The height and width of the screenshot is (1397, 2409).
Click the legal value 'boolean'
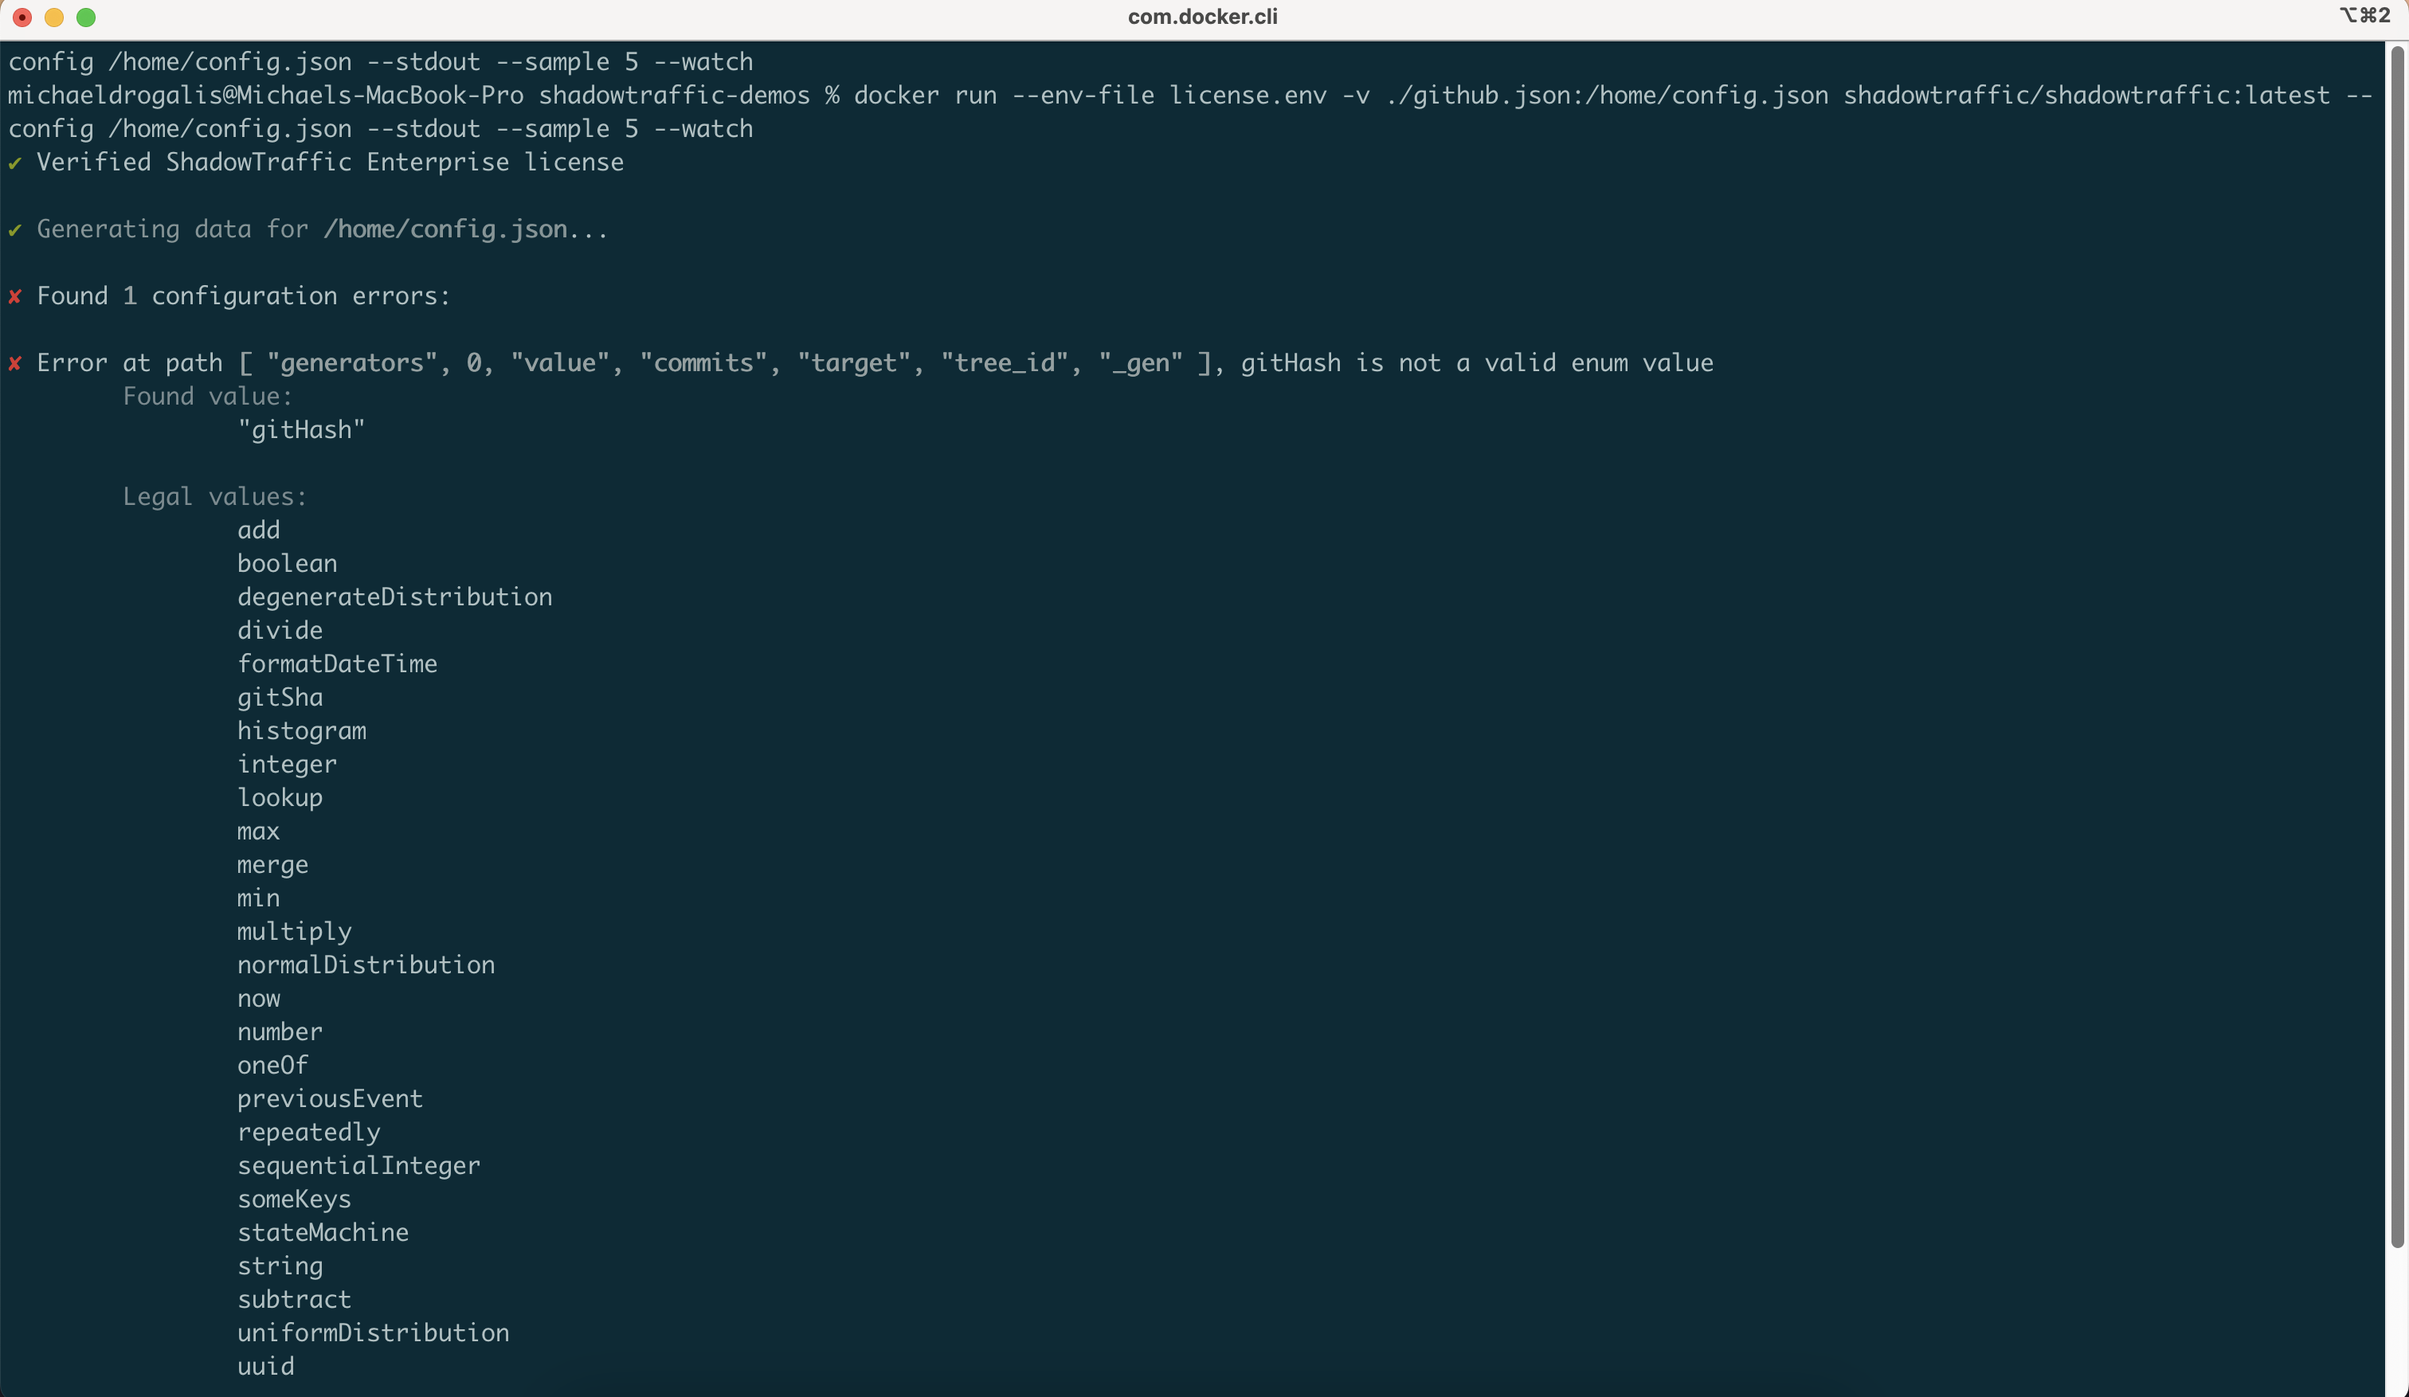coord(287,564)
